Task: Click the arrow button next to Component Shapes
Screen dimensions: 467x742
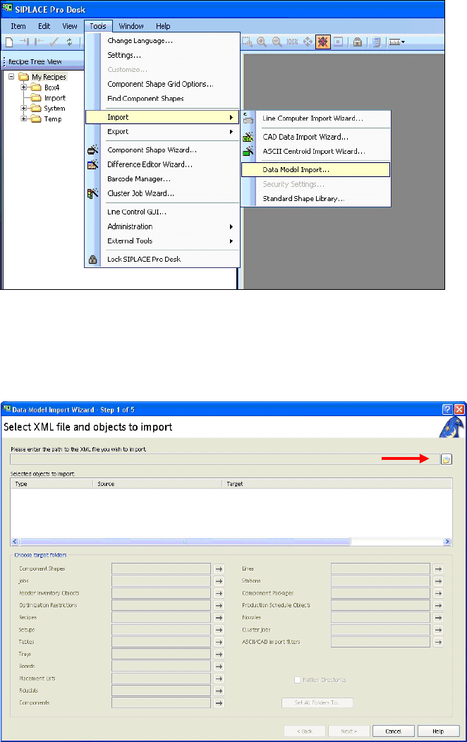Action: 219,568
